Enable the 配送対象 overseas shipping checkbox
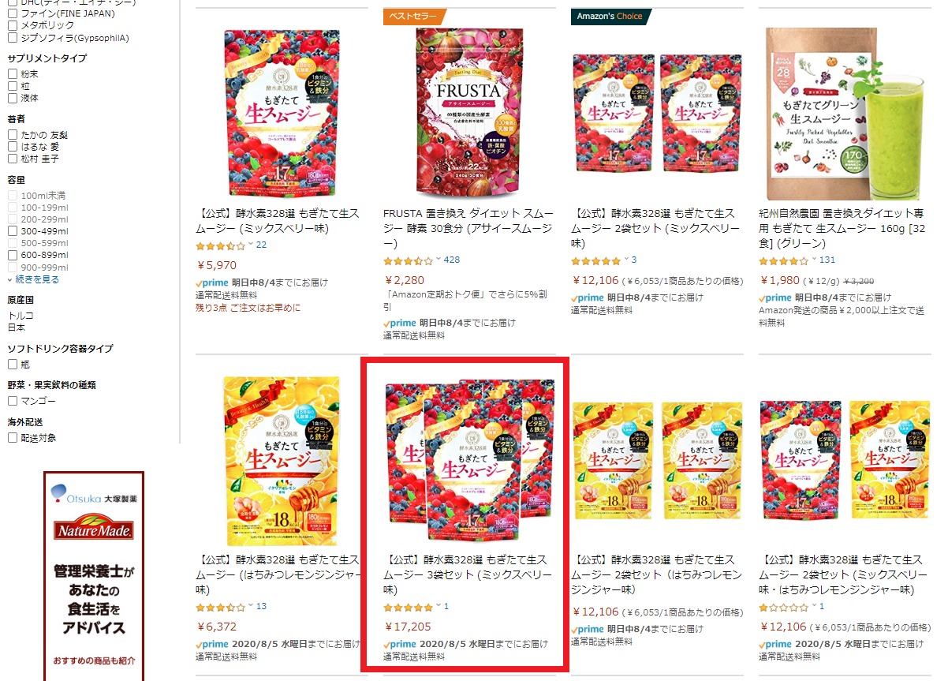The image size is (948, 681). 12,438
